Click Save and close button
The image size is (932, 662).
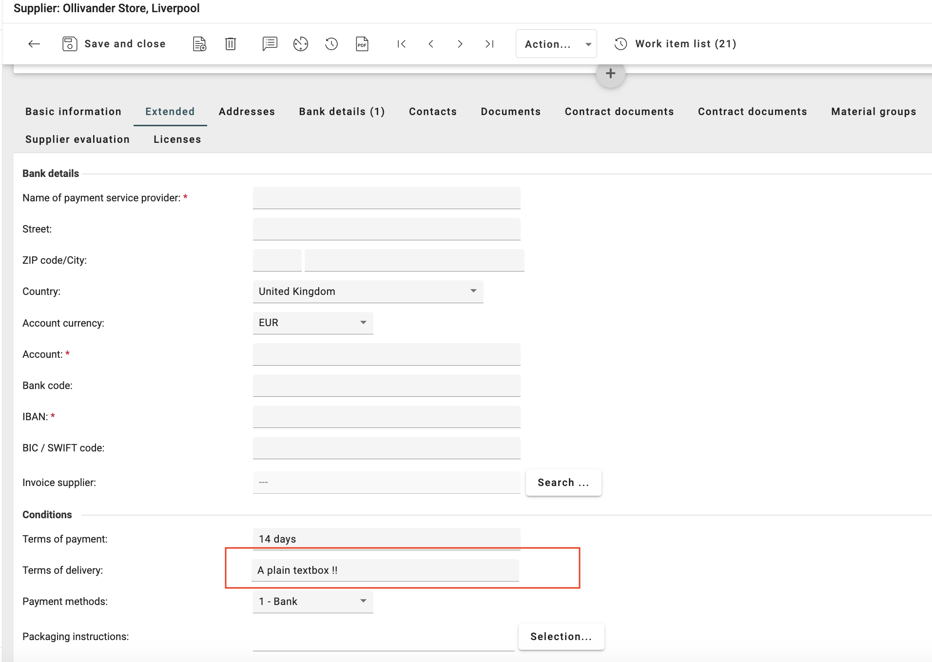coord(115,44)
